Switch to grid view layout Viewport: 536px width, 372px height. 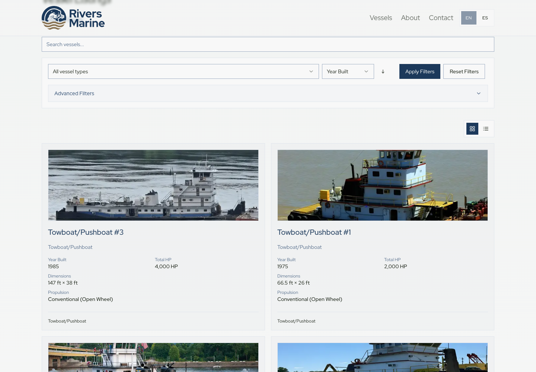click(472, 129)
